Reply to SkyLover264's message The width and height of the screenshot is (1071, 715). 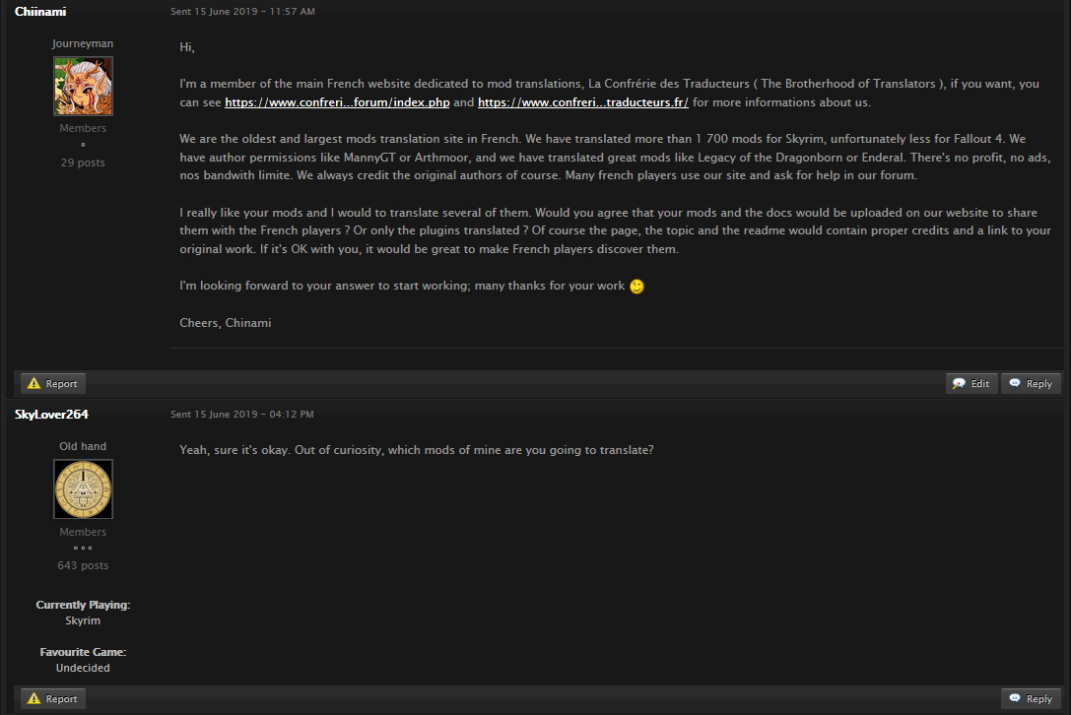tap(1031, 698)
